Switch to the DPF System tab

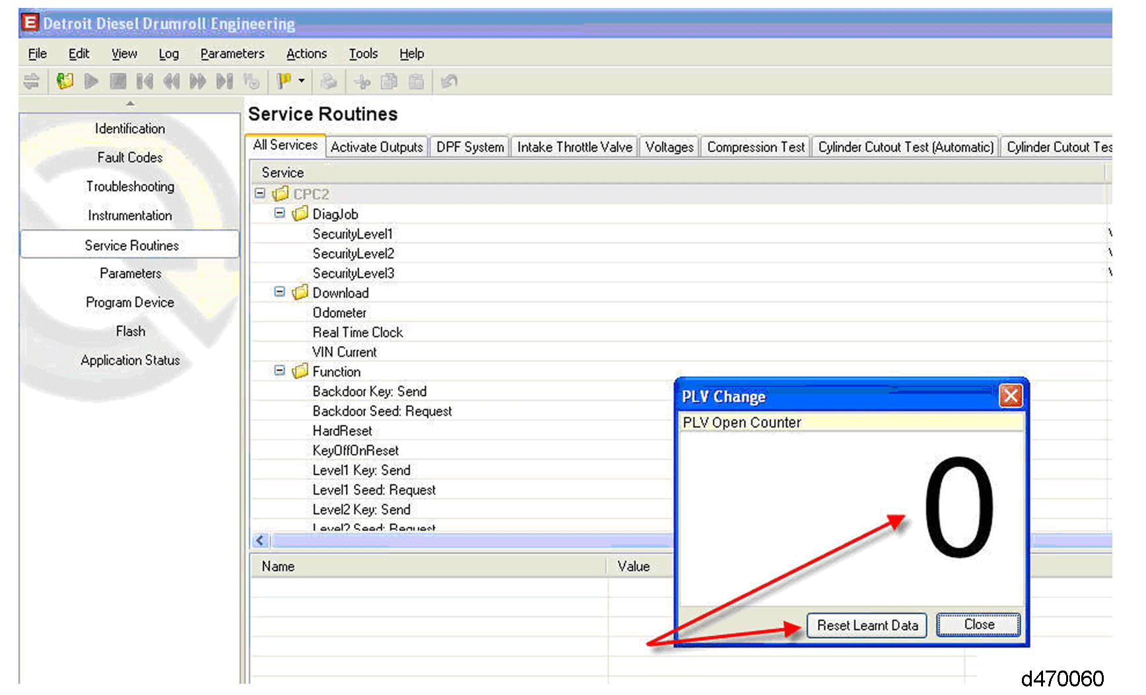tap(469, 147)
